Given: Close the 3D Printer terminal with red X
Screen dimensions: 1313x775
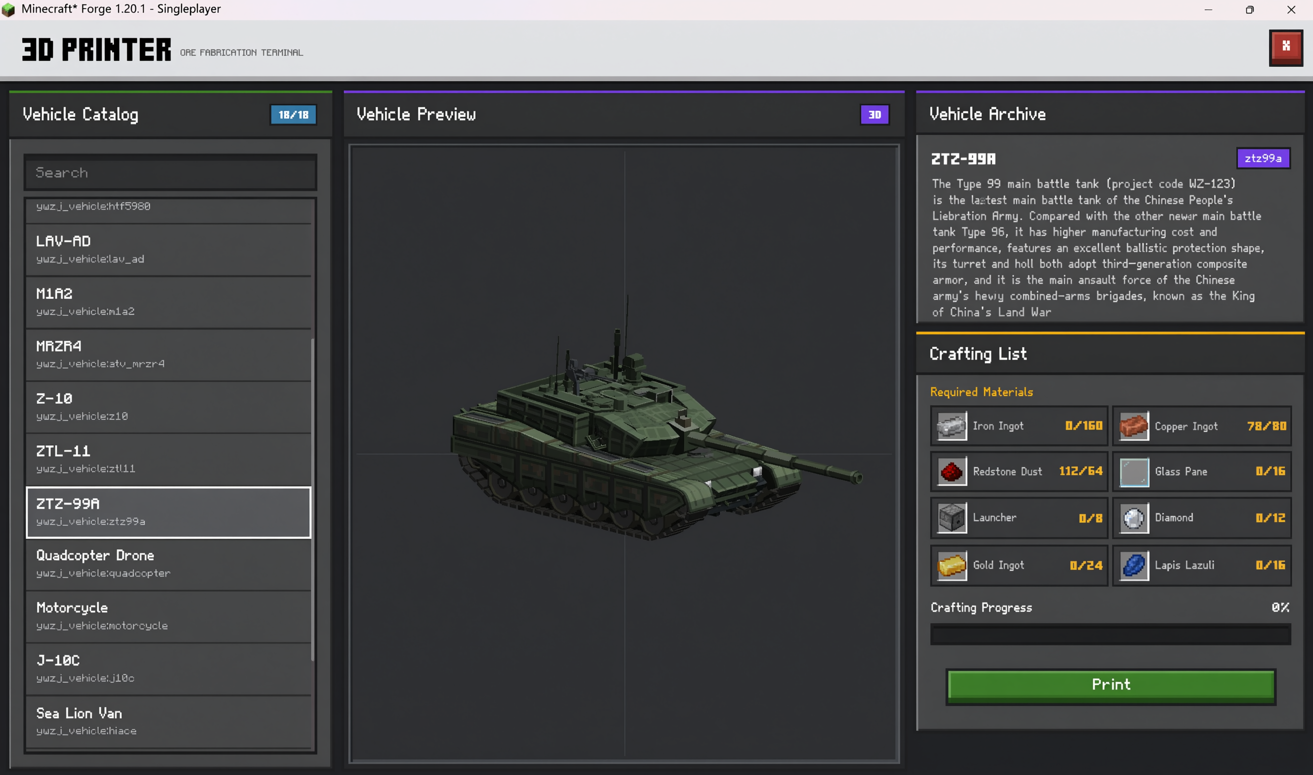Looking at the screenshot, I should pyautogui.click(x=1286, y=47).
